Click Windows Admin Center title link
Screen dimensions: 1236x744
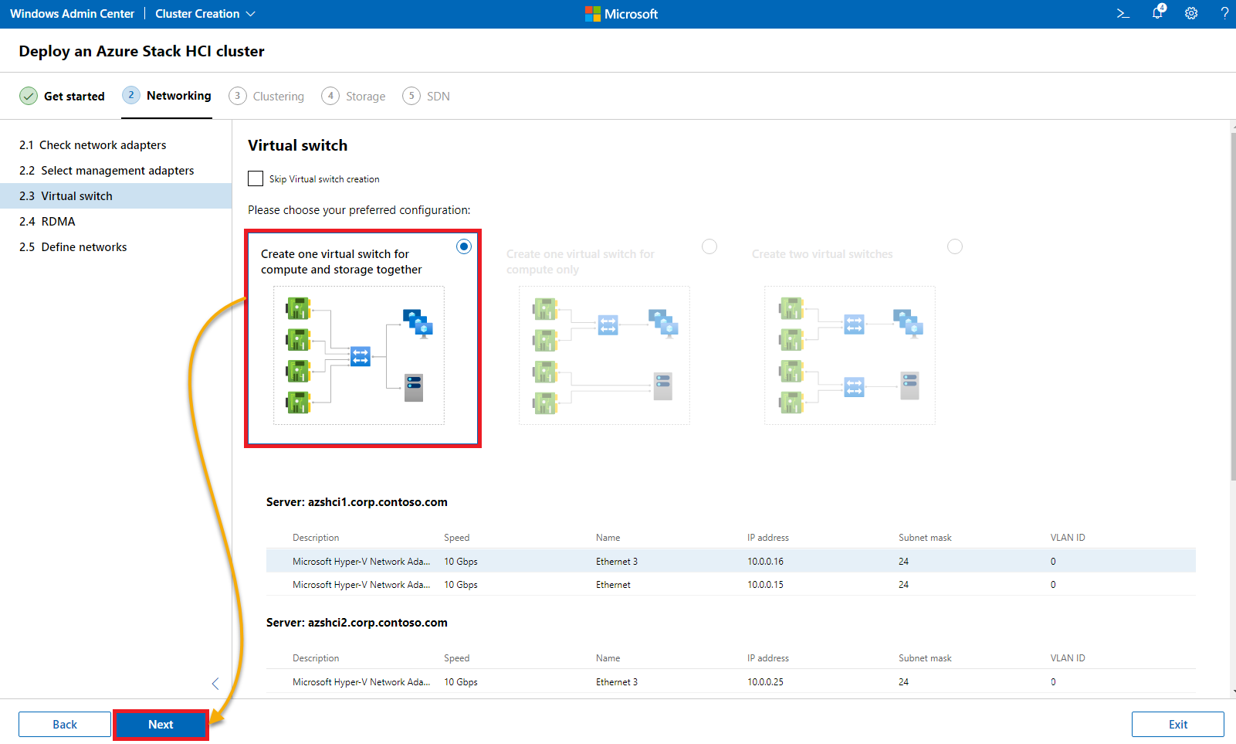click(72, 14)
